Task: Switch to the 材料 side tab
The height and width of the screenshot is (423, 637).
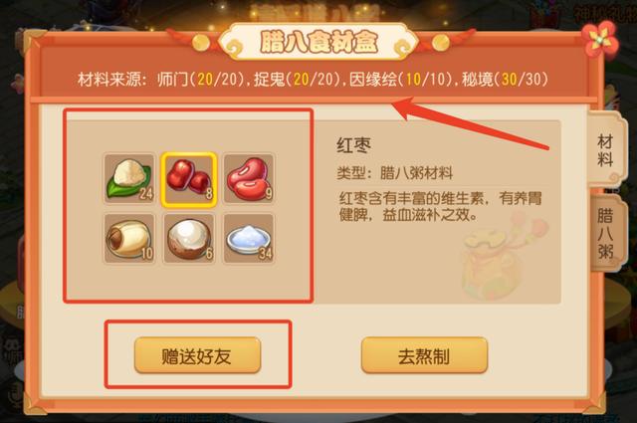Action: click(x=605, y=150)
